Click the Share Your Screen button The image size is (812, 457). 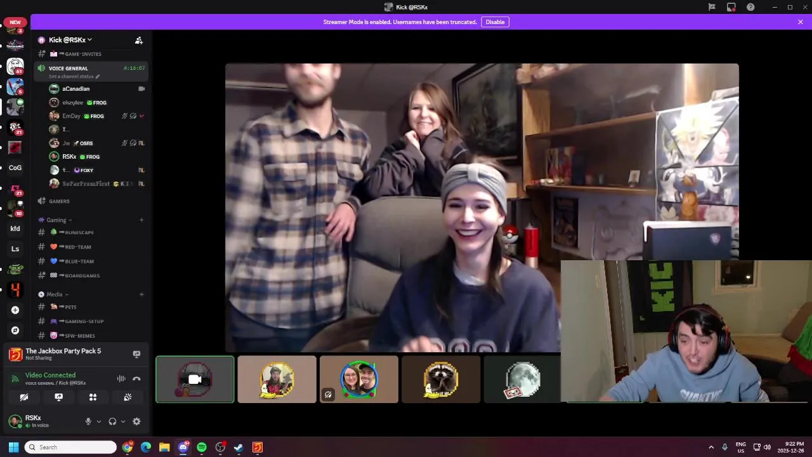point(58,397)
